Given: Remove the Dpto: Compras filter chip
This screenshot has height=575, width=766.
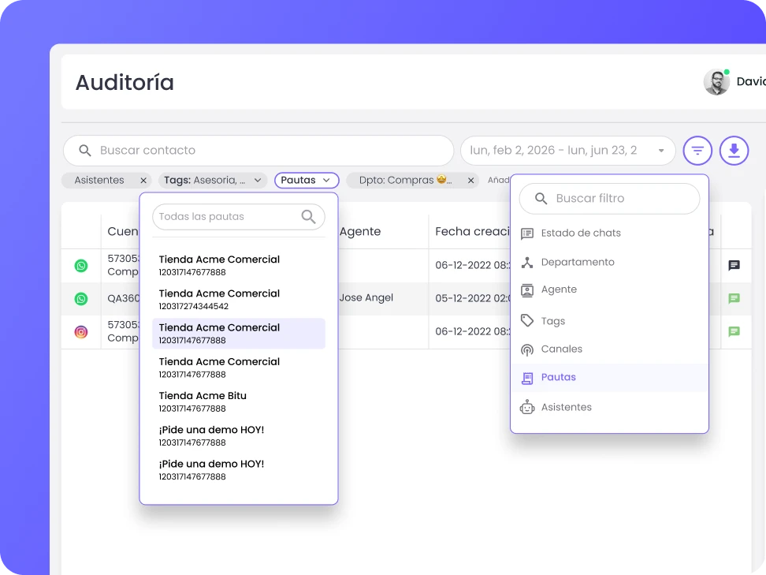Looking at the screenshot, I should [470, 181].
